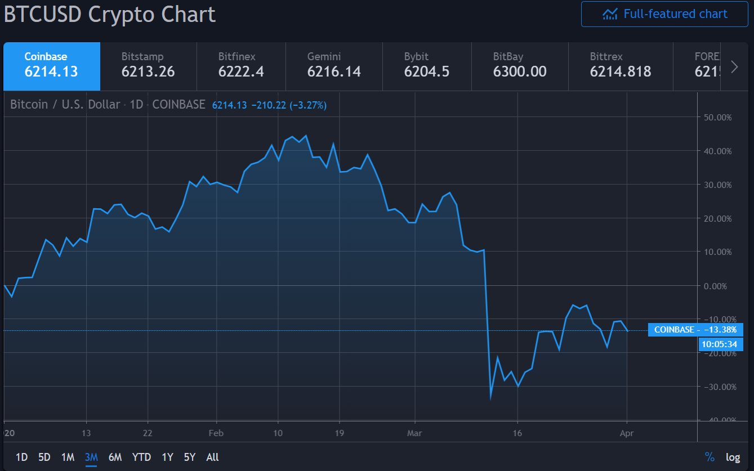Click the 22 date label on time axis
Viewport: 754px width, 471px height.
(147, 433)
